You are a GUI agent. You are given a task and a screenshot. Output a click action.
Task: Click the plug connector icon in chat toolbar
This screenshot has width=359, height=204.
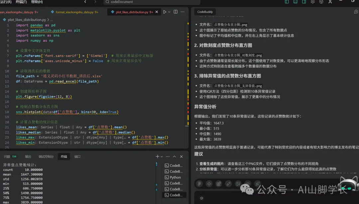click(x=228, y=184)
